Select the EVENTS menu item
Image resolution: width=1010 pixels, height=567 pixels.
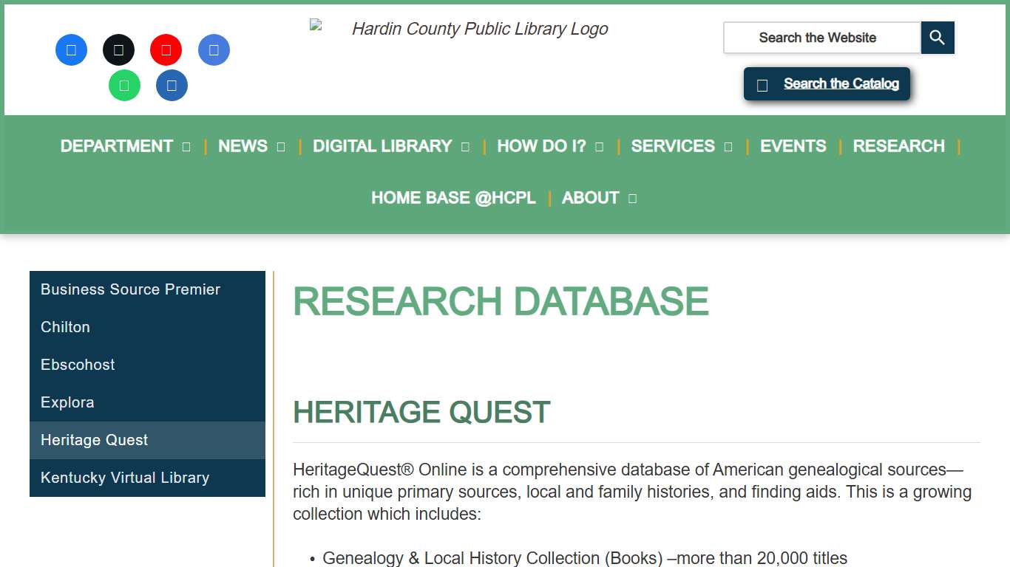(793, 146)
